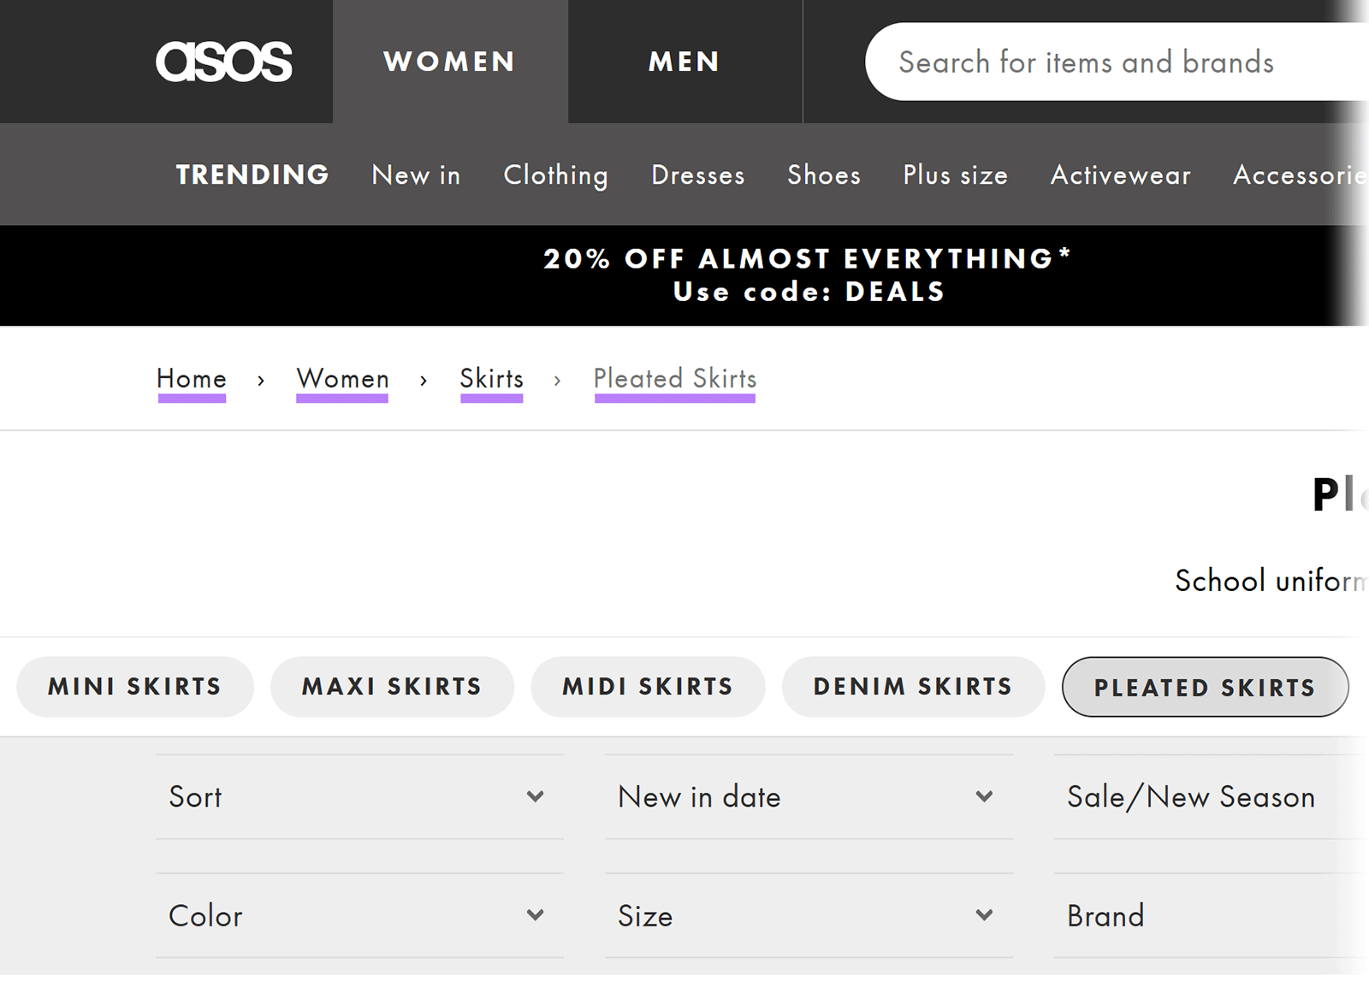Toggle off the PLEATED SKIRTS filter
The height and width of the screenshot is (1005, 1369).
[1206, 686]
